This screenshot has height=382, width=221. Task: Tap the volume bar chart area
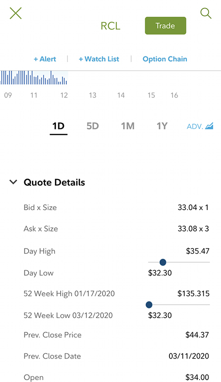click(x=33, y=77)
